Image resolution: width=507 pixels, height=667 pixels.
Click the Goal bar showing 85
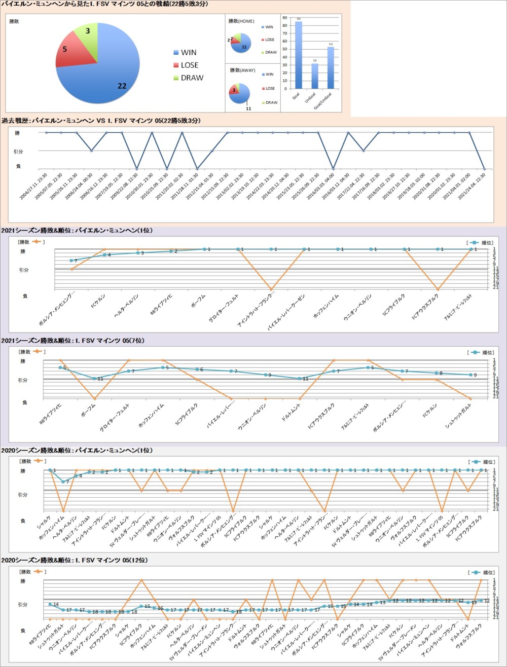[x=299, y=55]
